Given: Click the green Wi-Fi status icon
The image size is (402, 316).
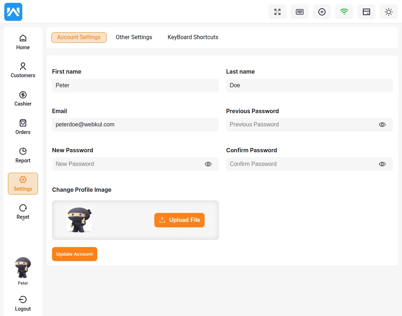Looking at the screenshot, I should pos(344,12).
